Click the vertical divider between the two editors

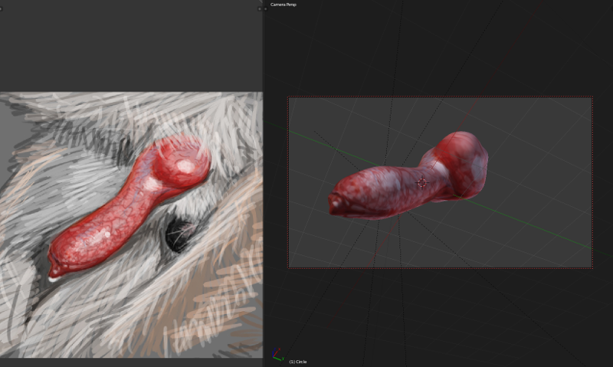point(263,184)
